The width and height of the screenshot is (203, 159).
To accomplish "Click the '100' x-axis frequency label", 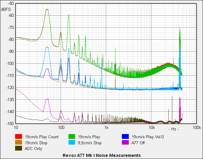I will coord(61,127).
